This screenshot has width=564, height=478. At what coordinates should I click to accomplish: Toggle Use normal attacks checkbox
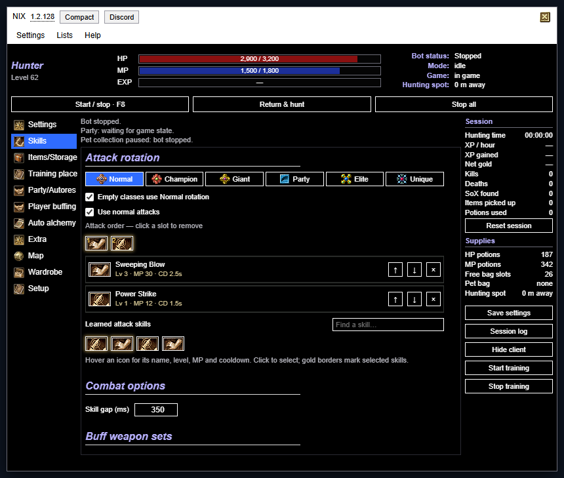[x=90, y=212]
